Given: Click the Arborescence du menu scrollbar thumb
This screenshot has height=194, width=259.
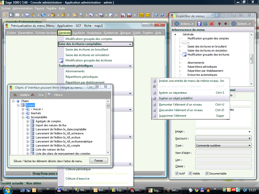Looking at the screenshot, I should (x=251, y=59).
